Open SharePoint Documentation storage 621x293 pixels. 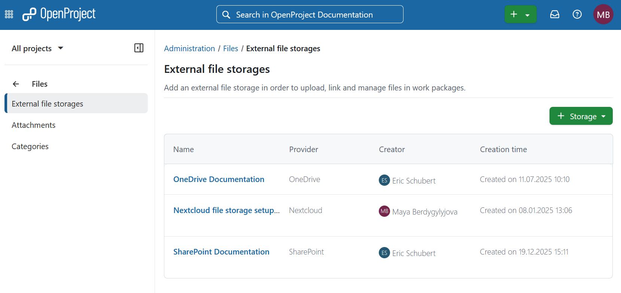(x=221, y=252)
